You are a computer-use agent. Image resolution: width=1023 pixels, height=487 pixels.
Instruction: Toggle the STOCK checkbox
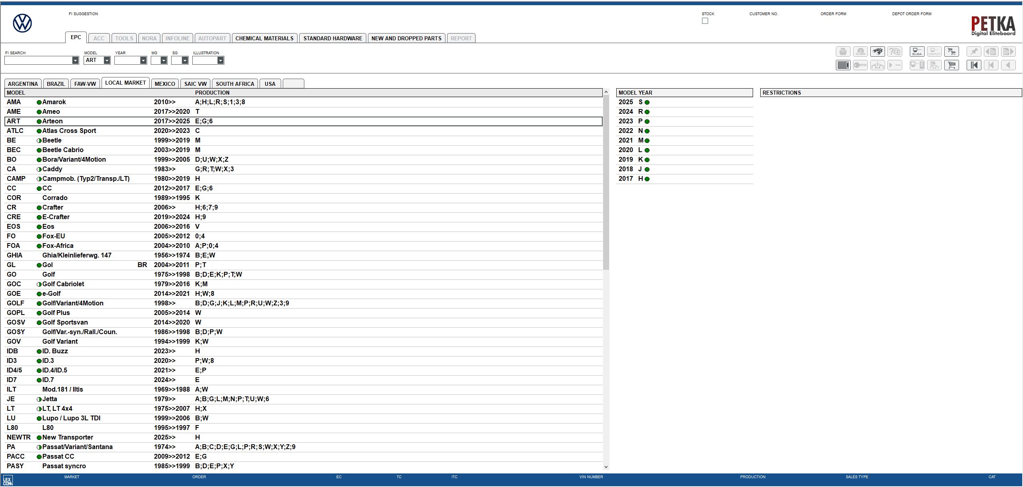pyautogui.click(x=705, y=21)
